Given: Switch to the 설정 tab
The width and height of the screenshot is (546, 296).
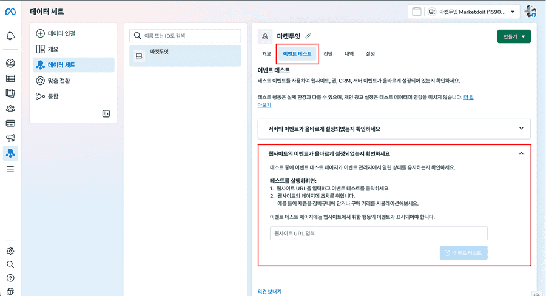Looking at the screenshot, I should [370, 53].
